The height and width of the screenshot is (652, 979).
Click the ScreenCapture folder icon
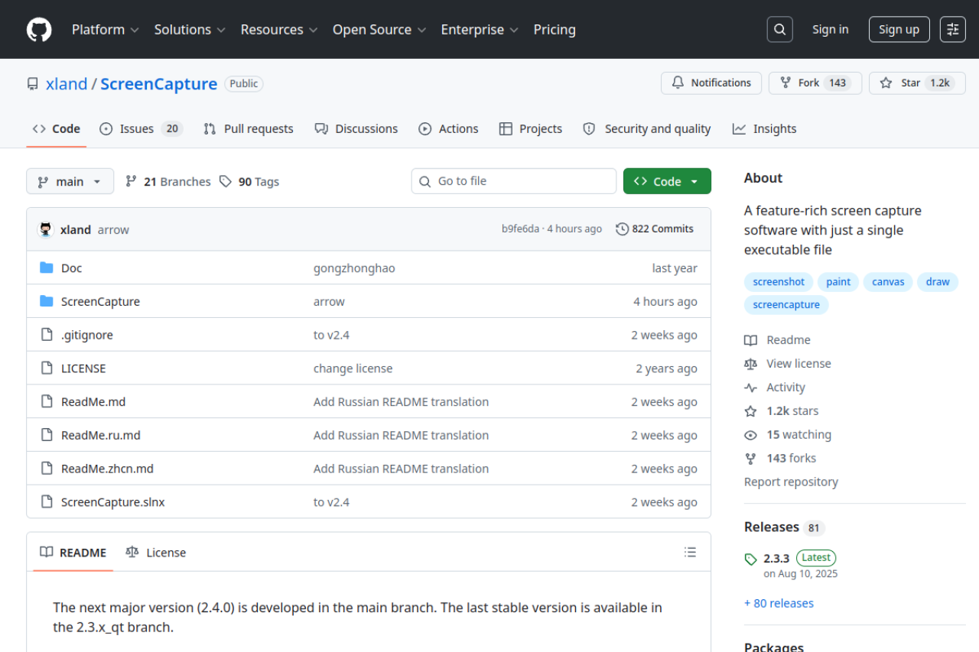click(x=47, y=301)
